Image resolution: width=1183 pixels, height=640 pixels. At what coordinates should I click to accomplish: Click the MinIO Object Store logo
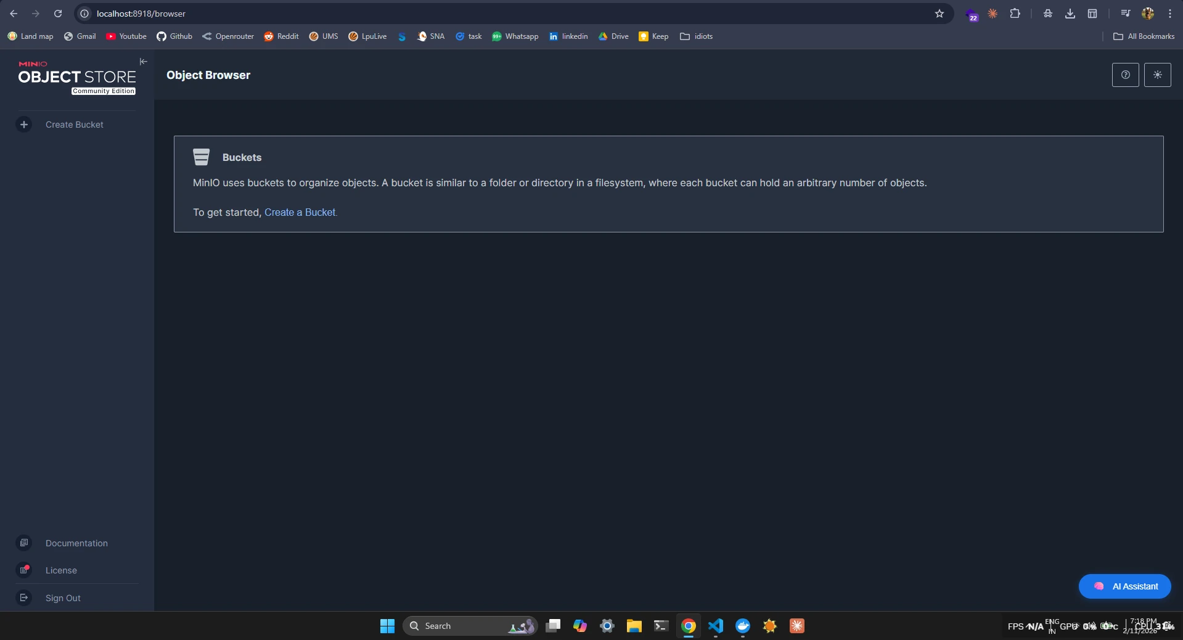[x=77, y=77]
